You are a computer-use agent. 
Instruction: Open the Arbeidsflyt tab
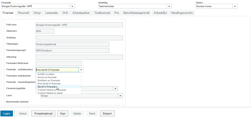[x=160, y=13]
